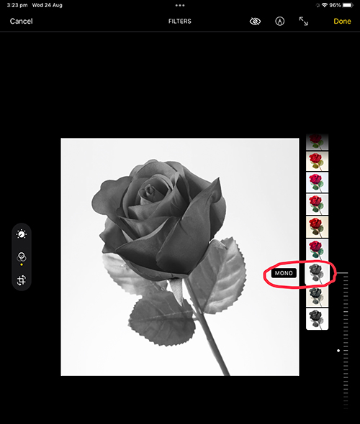360x424 pixels.
Task: Choose the Silvertone filter thumbnail below Mono
Action: coord(317,296)
